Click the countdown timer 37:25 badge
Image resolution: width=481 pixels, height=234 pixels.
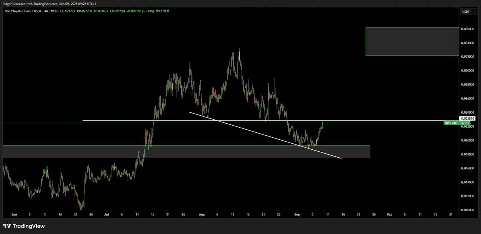pyautogui.click(x=465, y=123)
